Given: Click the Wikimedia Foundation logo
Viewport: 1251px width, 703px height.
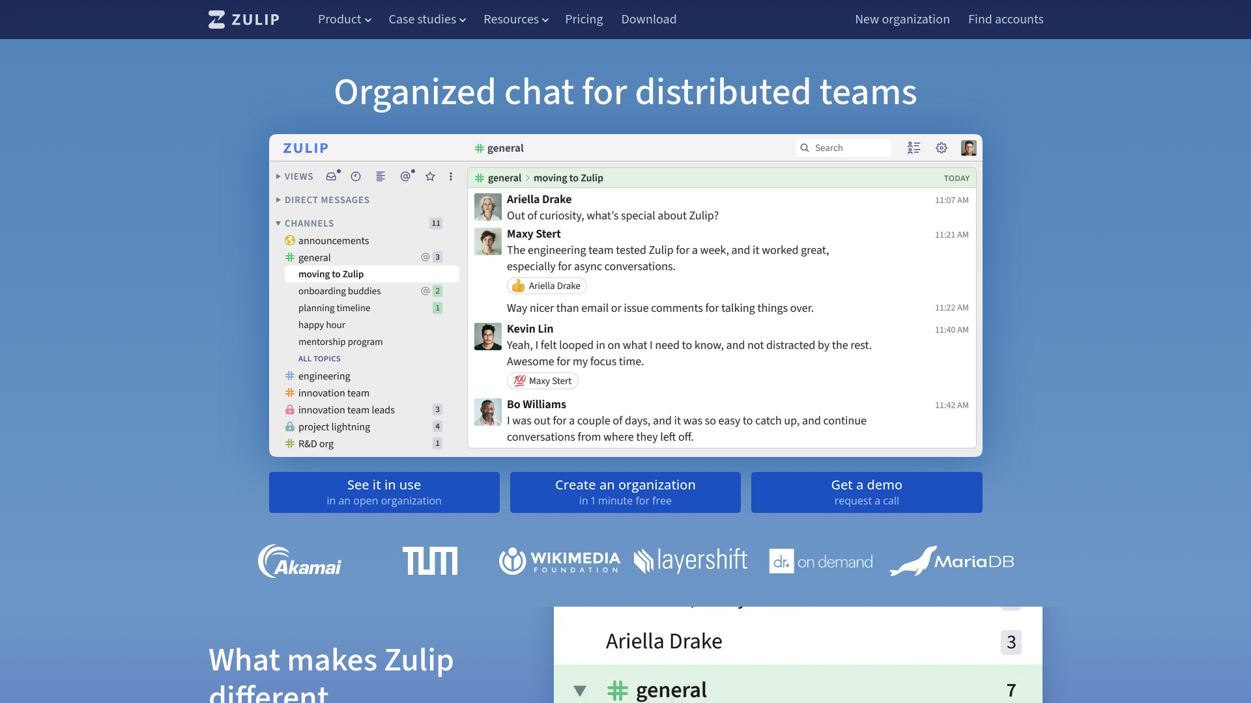Looking at the screenshot, I should pos(559,561).
